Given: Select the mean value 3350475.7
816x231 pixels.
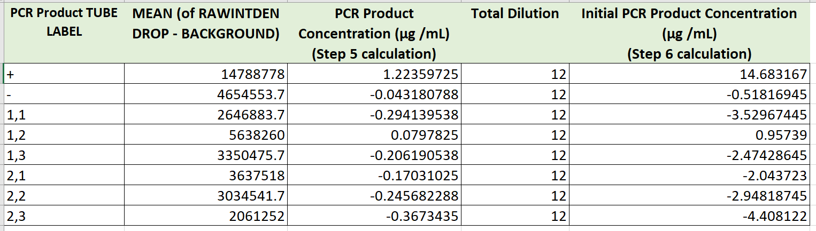Looking at the screenshot, I should (206, 156).
